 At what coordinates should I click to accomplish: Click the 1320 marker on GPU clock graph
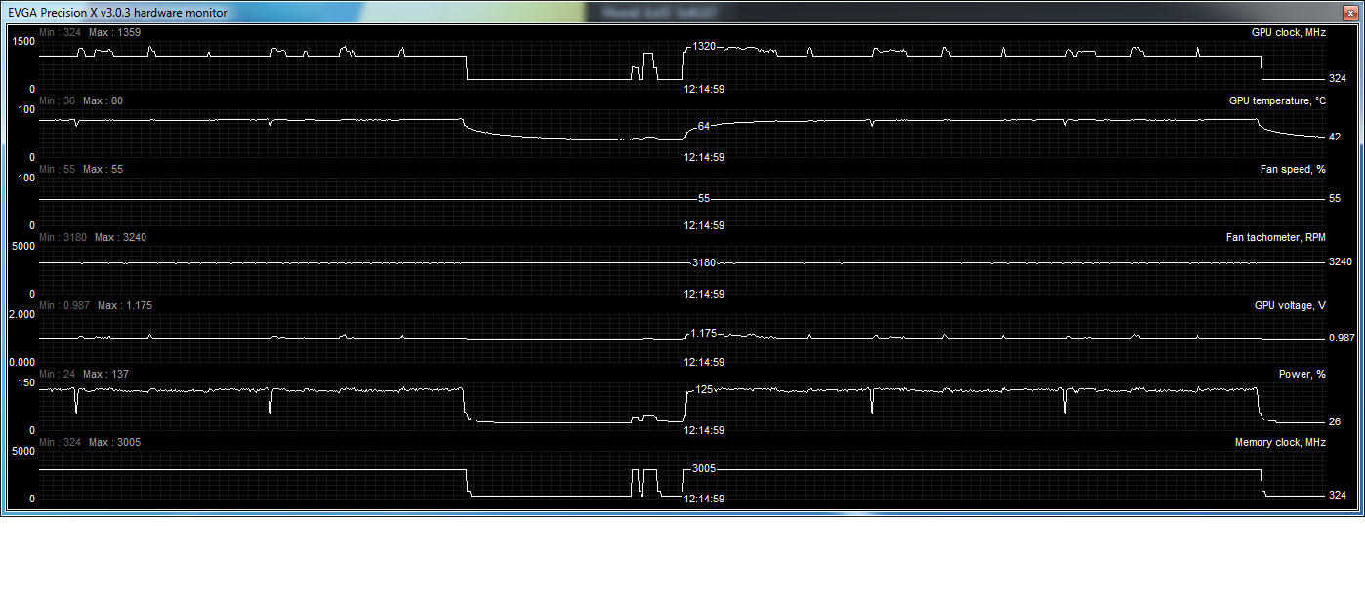coord(704,47)
